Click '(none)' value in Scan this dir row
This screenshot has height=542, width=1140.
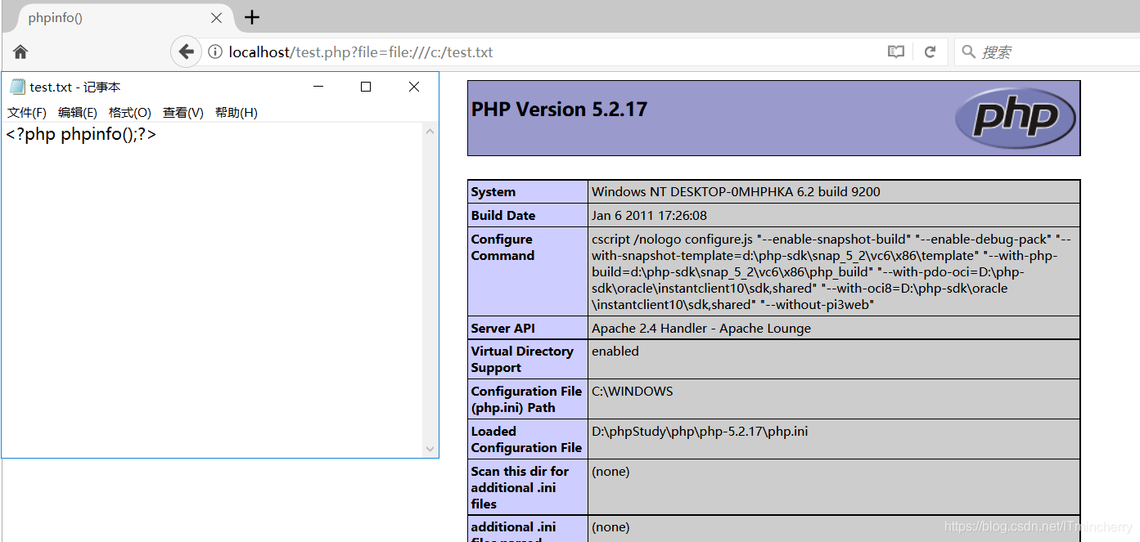pyautogui.click(x=610, y=472)
